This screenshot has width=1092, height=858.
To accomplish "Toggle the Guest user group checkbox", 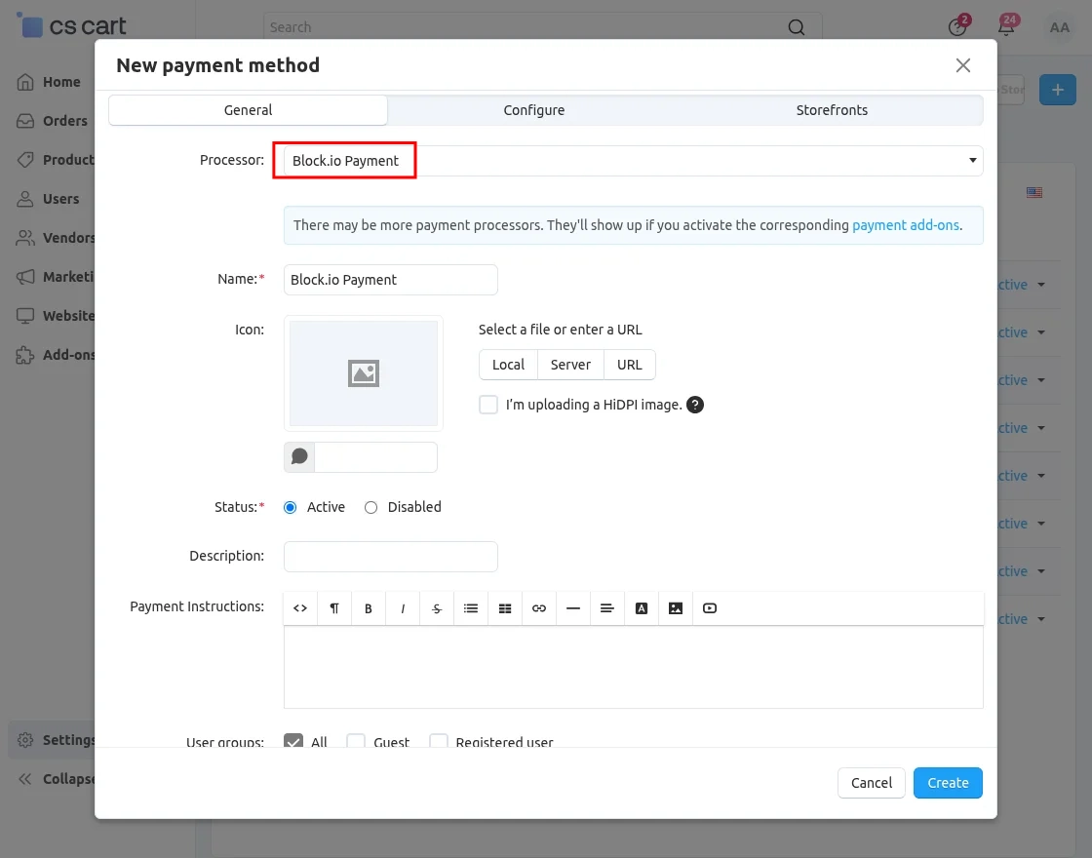I will coord(356,741).
